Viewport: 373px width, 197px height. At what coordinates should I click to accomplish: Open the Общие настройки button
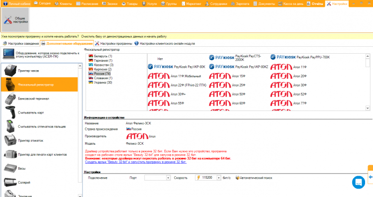pos(15,20)
